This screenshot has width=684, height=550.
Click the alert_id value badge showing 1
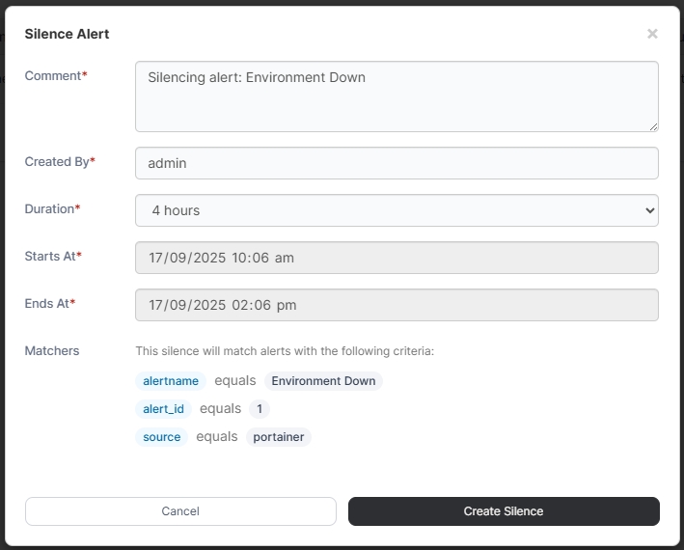pyautogui.click(x=259, y=409)
